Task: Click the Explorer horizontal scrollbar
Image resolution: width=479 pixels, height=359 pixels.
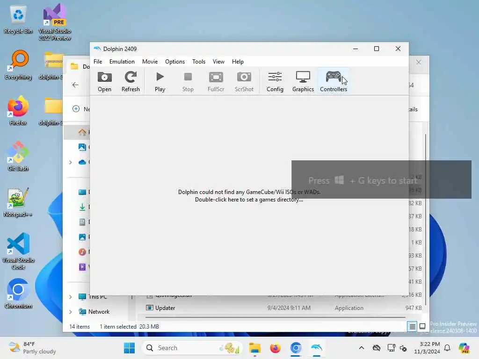Action: tap(275, 317)
